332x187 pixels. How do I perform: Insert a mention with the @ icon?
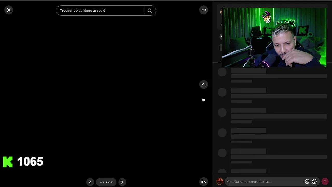(x=307, y=182)
